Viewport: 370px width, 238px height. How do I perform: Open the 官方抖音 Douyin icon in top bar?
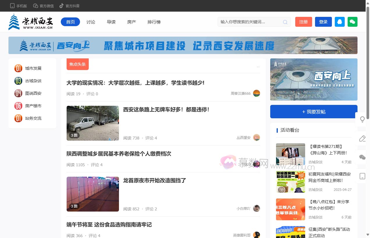[62, 6]
